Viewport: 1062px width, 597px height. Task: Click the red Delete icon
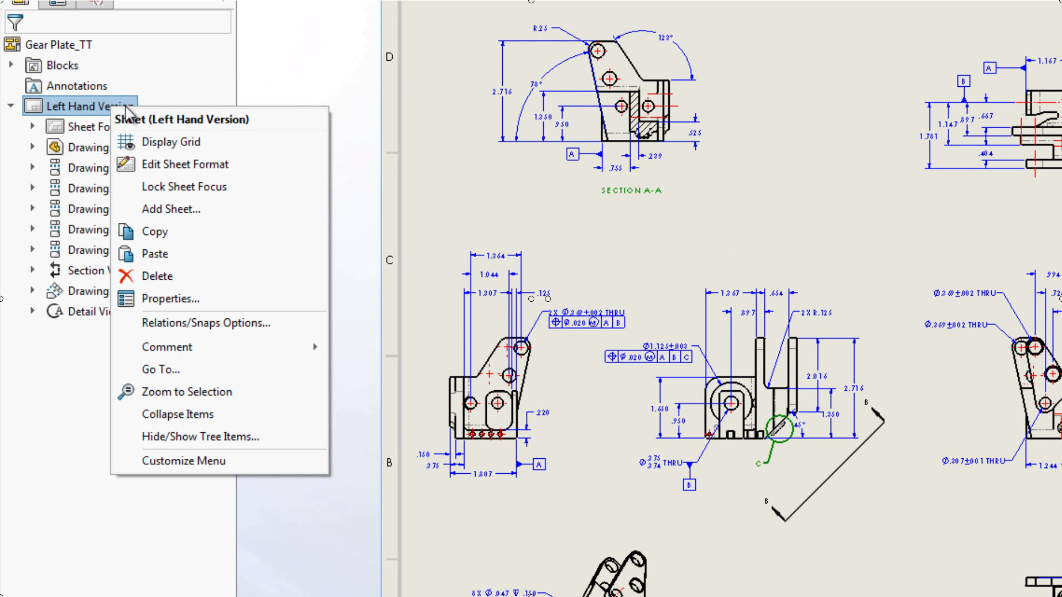click(x=126, y=276)
